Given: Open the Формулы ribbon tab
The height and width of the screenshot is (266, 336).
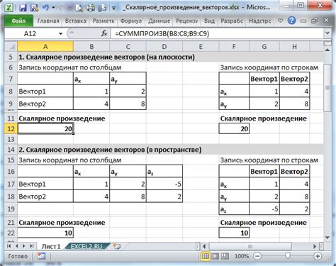Looking at the screenshot, I should [x=131, y=21].
